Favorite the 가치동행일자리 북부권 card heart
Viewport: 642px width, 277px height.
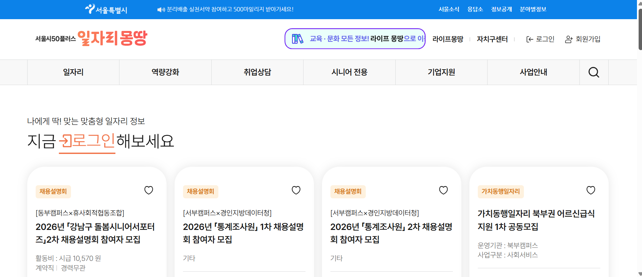[591, 190]
